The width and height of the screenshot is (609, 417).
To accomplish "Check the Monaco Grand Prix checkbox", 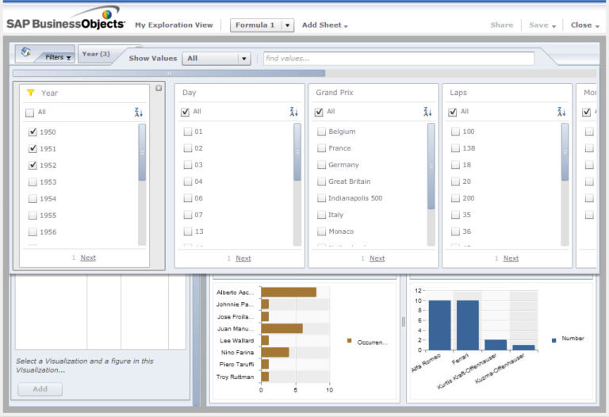I will 321,231.
